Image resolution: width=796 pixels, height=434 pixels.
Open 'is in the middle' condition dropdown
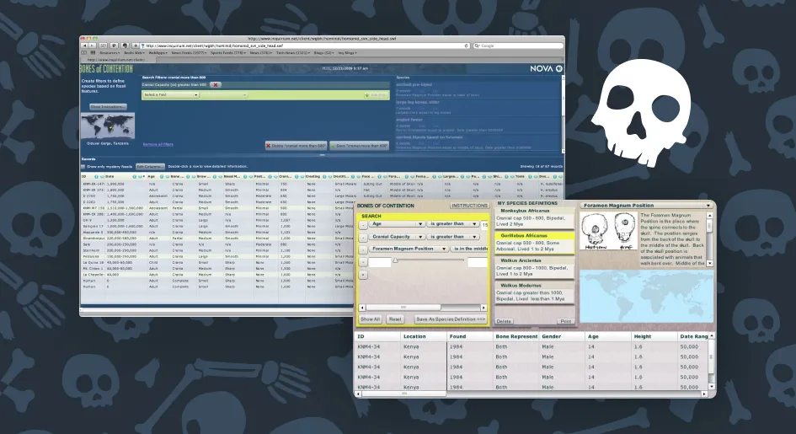(x=469, y=249)
